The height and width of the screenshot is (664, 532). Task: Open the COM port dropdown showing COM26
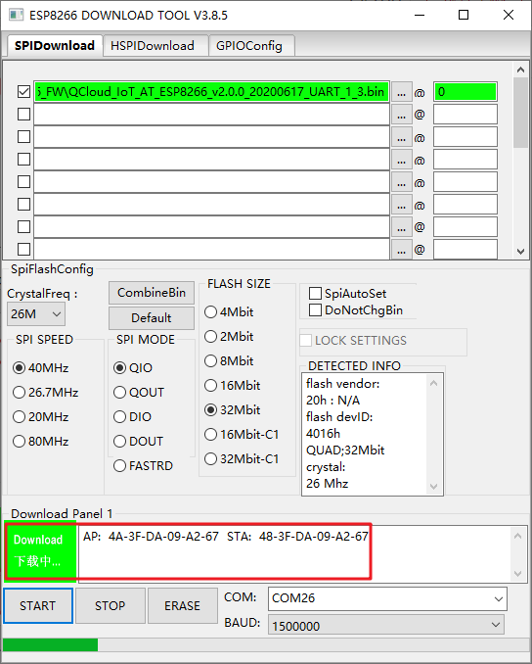[387, 598]
